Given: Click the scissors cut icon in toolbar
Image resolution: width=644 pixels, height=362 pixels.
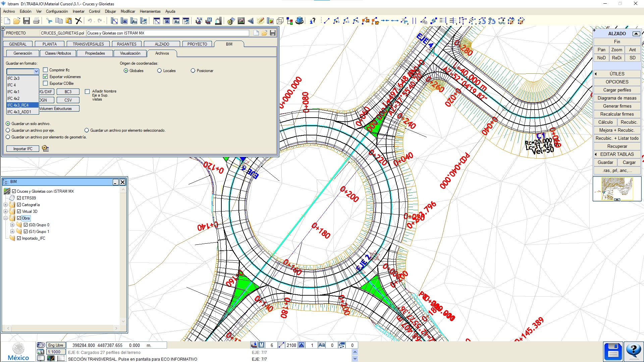Looking at the screenshot, I should (49, 21).
